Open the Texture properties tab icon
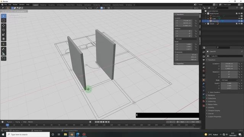Image resolution: width=244 pixels, height=137 pixels. (x=204, y=106)
